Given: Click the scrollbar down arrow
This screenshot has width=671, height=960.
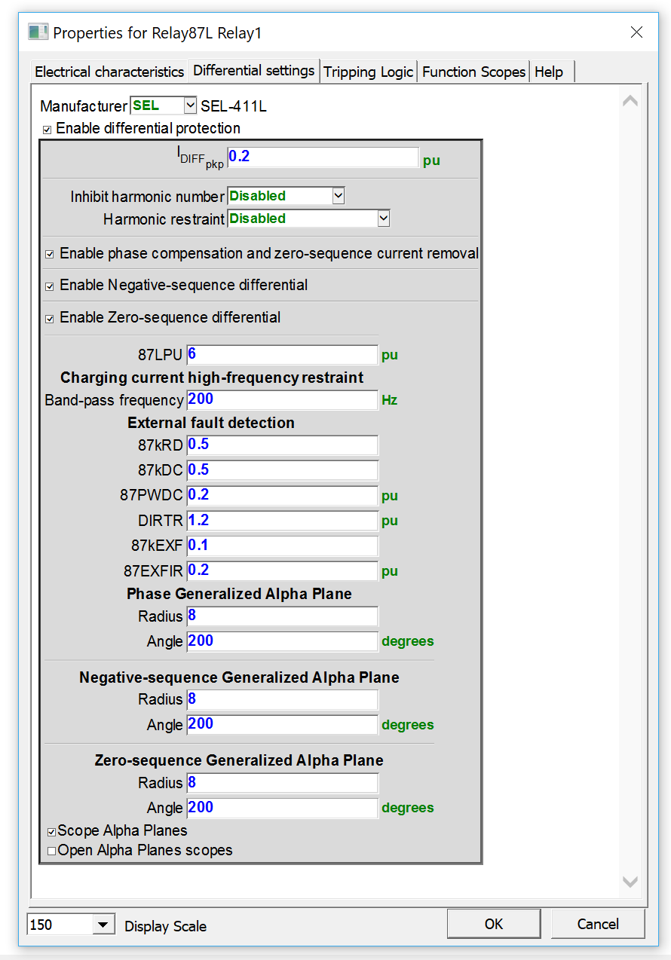Looking at the screenshot, I should pos(630,882).
